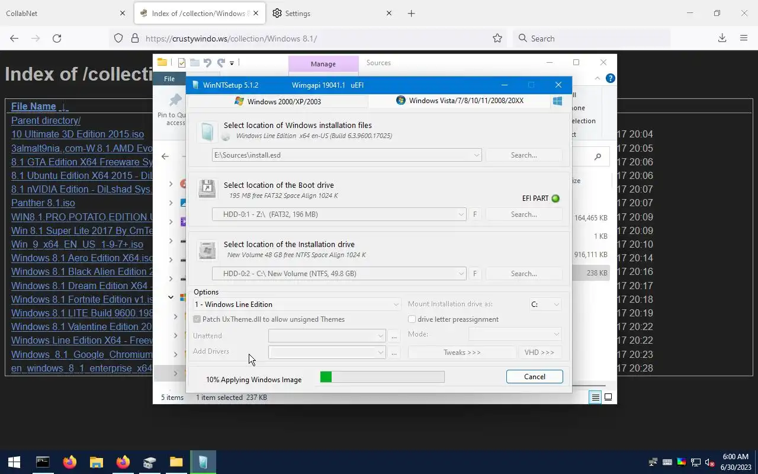
Task: Click the small disc icon beside Windows Line Edition
Action: point(226,136)
